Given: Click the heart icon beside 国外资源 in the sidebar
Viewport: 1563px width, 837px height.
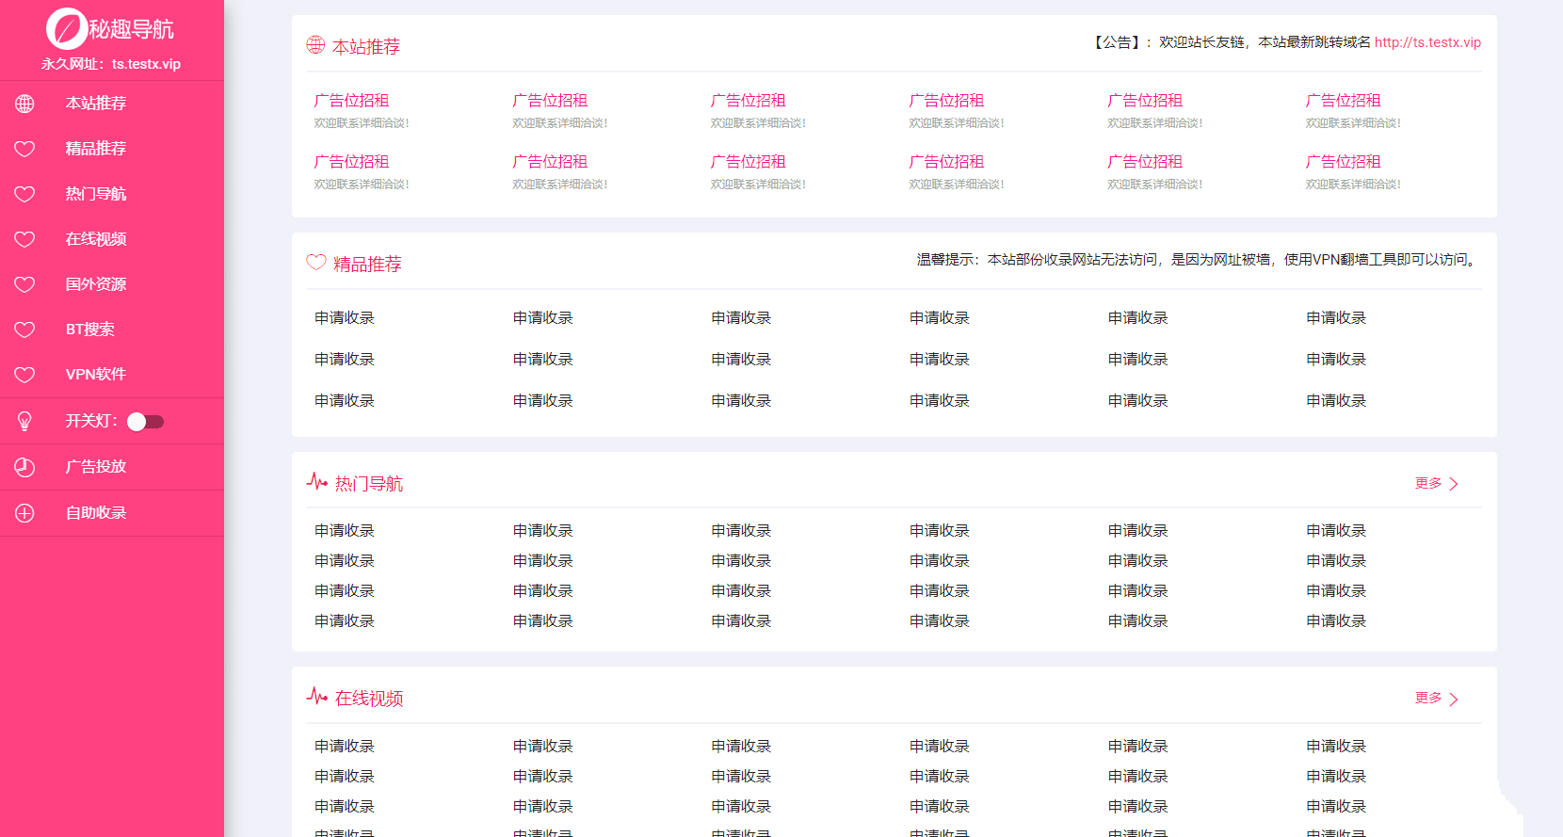Looking at the screenshot, I should point(24,284).
